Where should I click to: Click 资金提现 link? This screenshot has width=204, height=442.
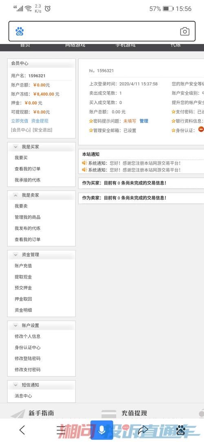[x=40, y=121]
